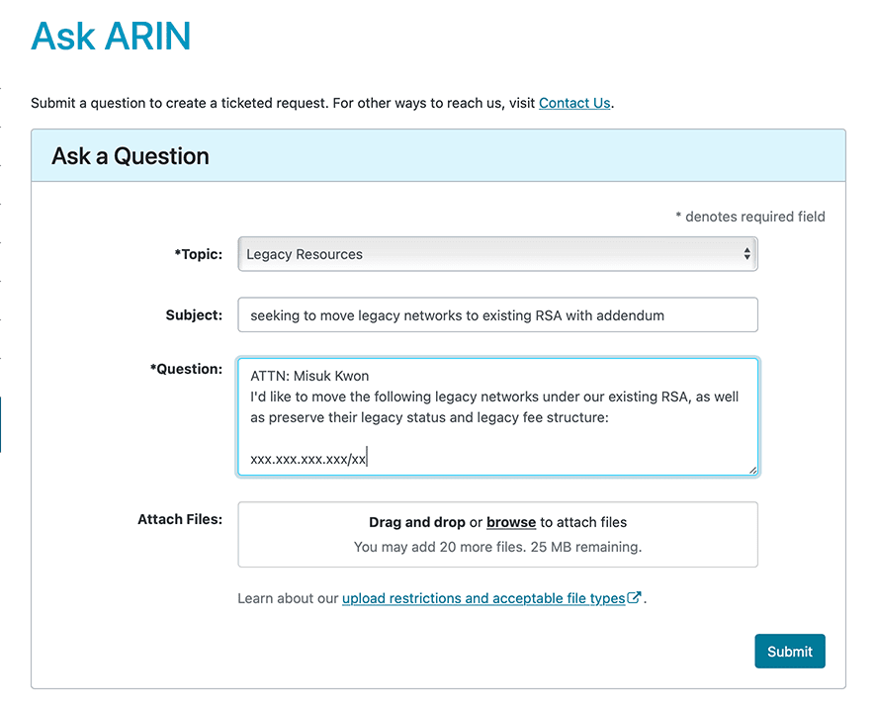
Task: Click the Subject field label
Action: 194,315
